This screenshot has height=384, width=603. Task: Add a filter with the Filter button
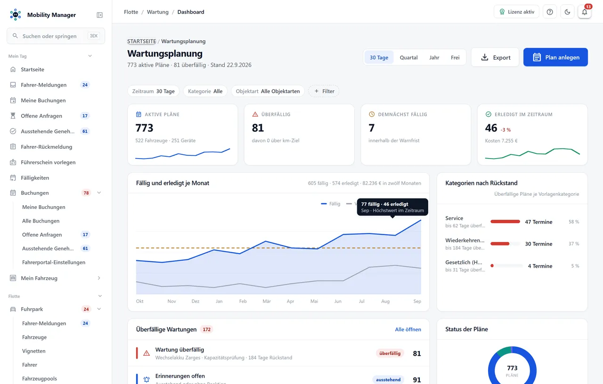tap(324, 91)
